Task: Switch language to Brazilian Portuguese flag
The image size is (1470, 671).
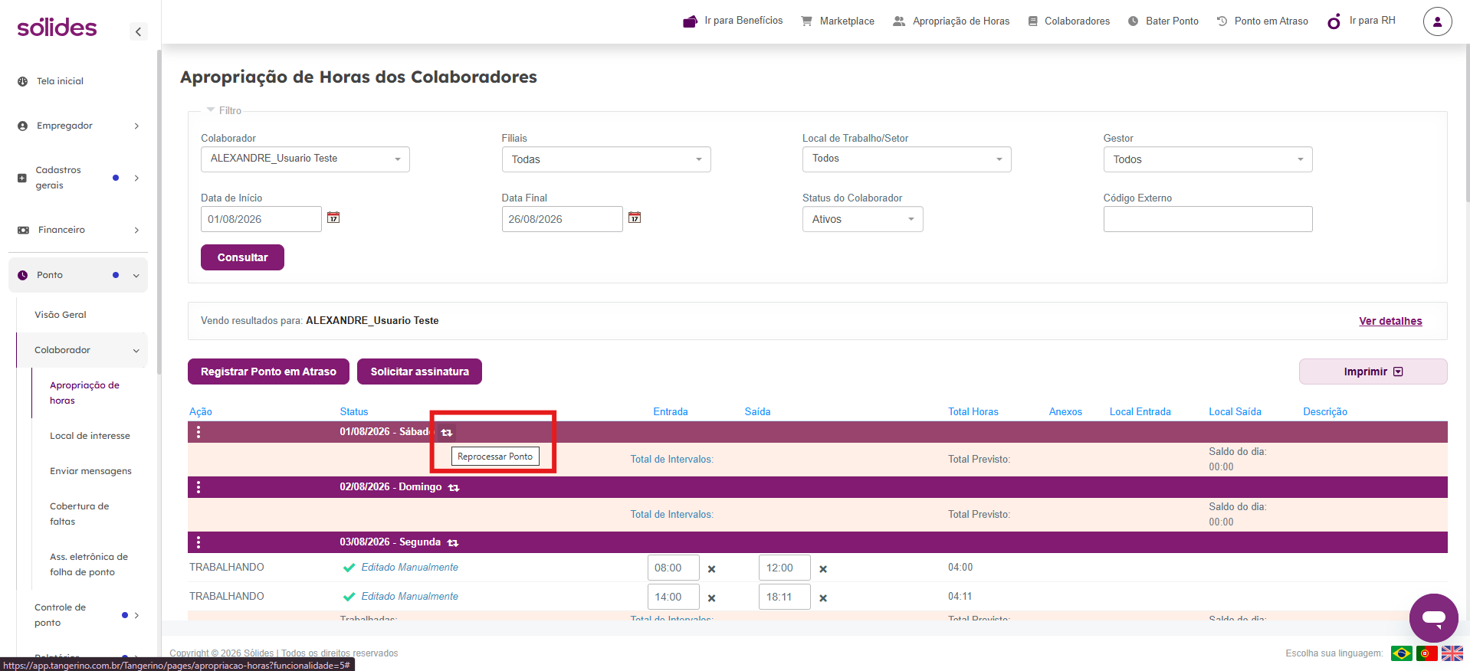Action: tap(1402, 653)
